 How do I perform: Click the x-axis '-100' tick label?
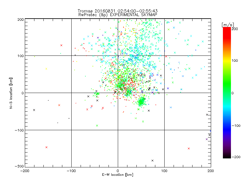click(71, 171)
